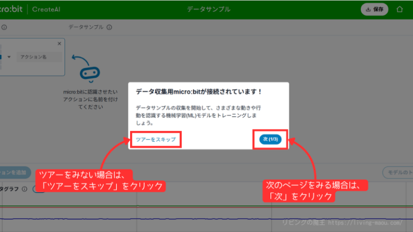Click the CreateAI text in header
413x232 pixels.
pyautogui.click(x=47, y=9)
